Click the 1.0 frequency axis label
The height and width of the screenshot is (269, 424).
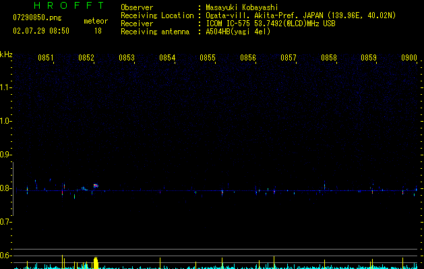(5, 121)
